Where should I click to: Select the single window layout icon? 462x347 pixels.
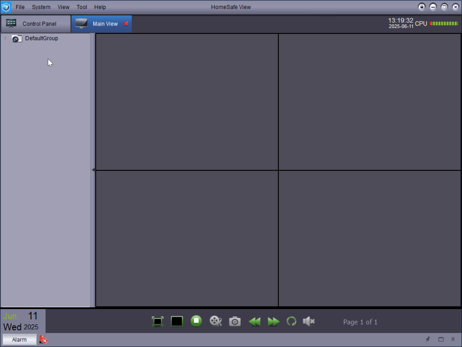177,321
